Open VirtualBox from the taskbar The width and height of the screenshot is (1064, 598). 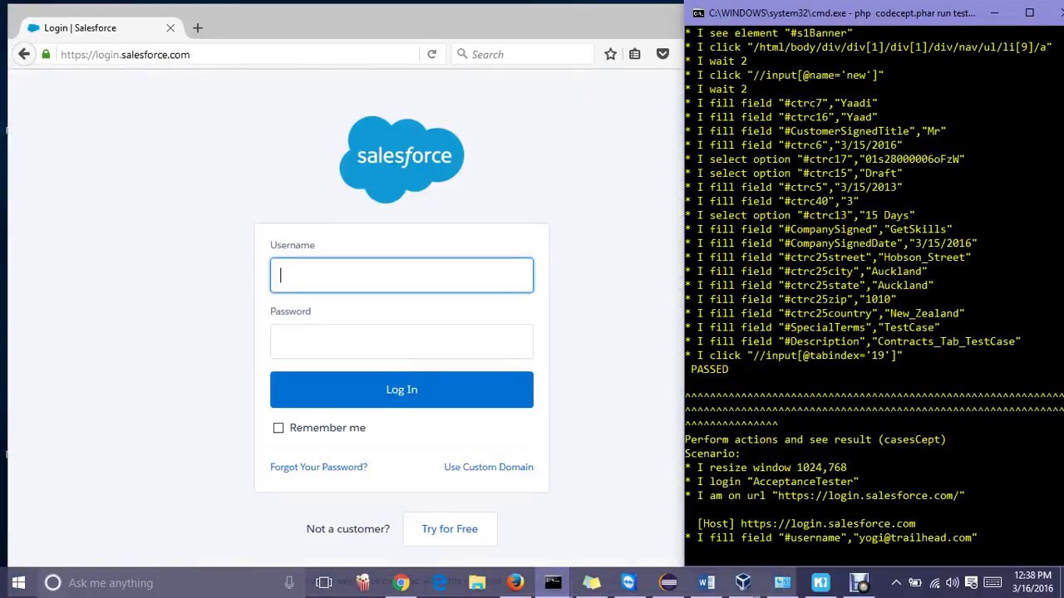coord(744,582)
